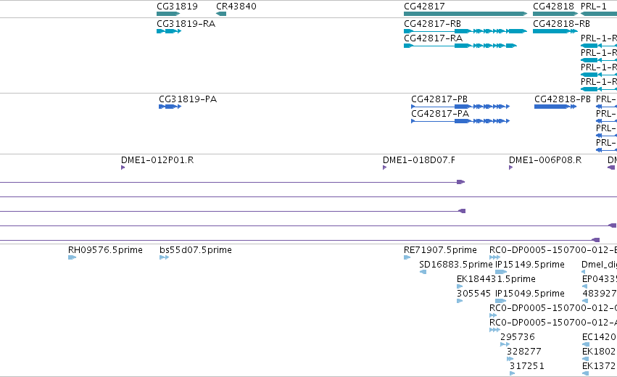
Task: Select the IP15149.5prime EST glyph
Action: pos(501,272)
